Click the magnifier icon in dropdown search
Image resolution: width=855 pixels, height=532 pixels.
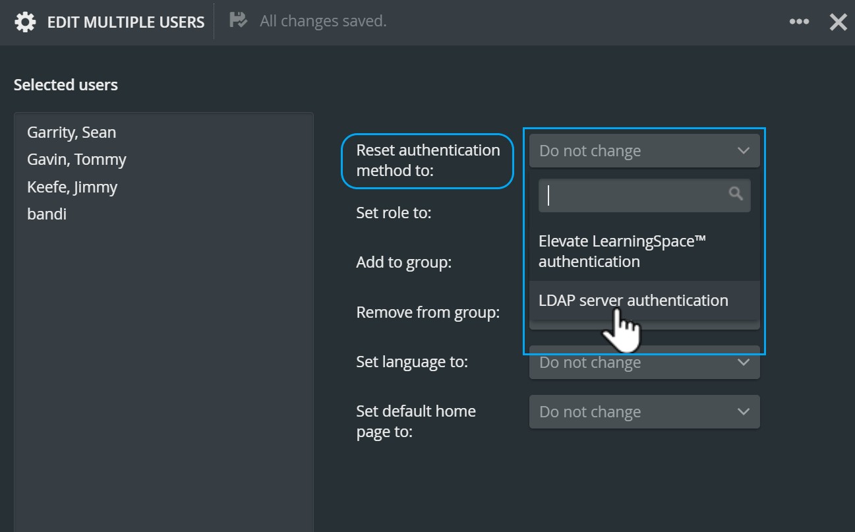[x=736, y=194]
